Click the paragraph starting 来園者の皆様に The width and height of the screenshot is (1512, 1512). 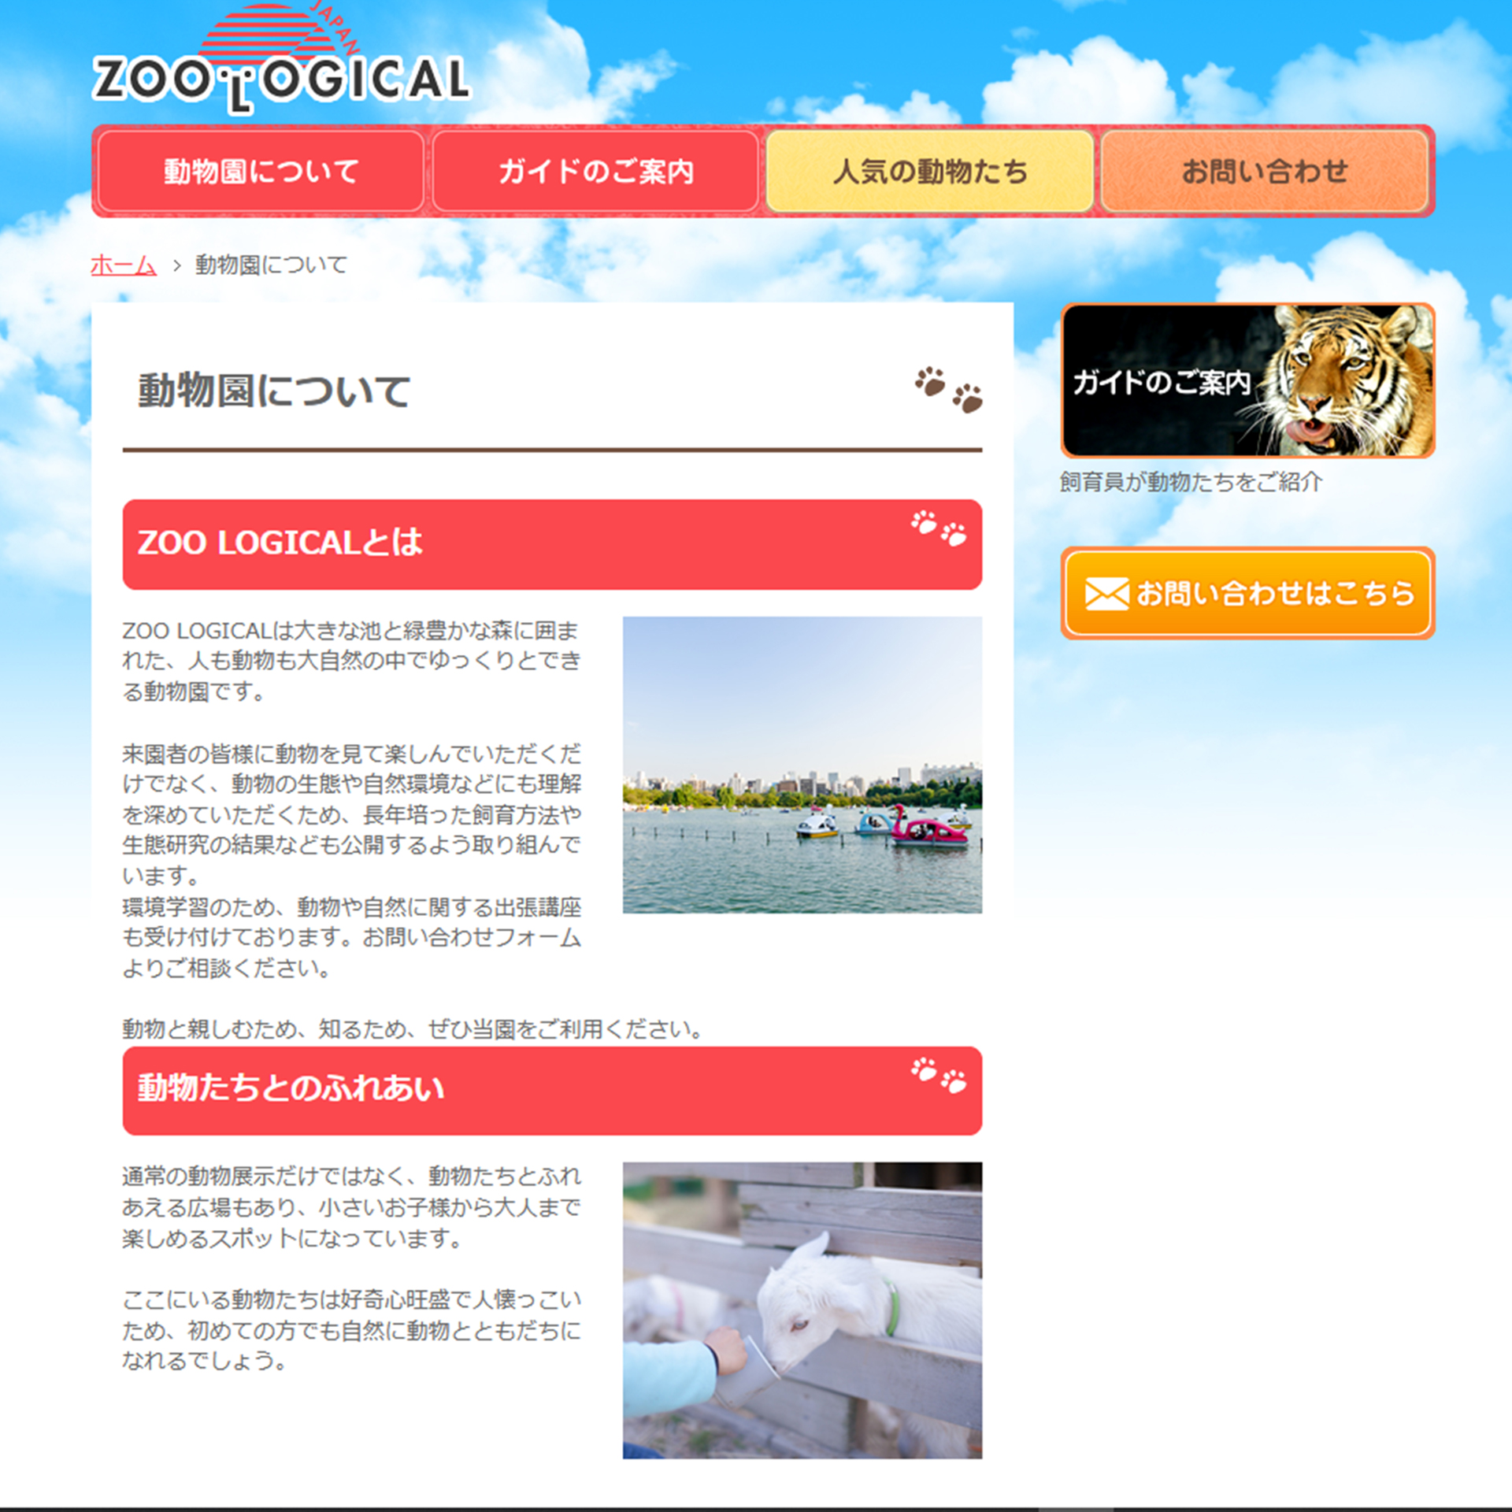click(351, 814)
